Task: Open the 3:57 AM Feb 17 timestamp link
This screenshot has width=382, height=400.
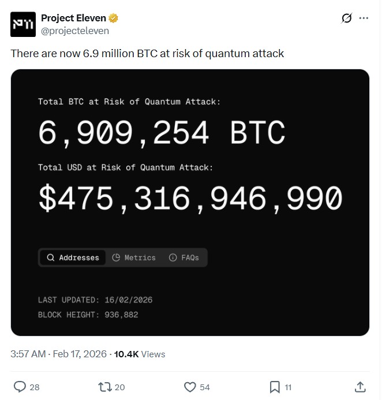Action: coord(59,354)
